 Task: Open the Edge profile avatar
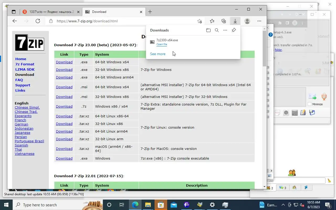(247, 21)
